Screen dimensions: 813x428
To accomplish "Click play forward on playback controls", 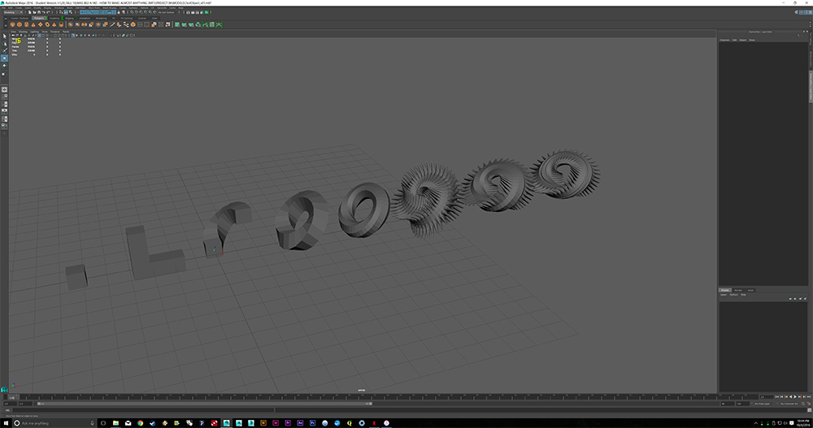I will 795,397.
